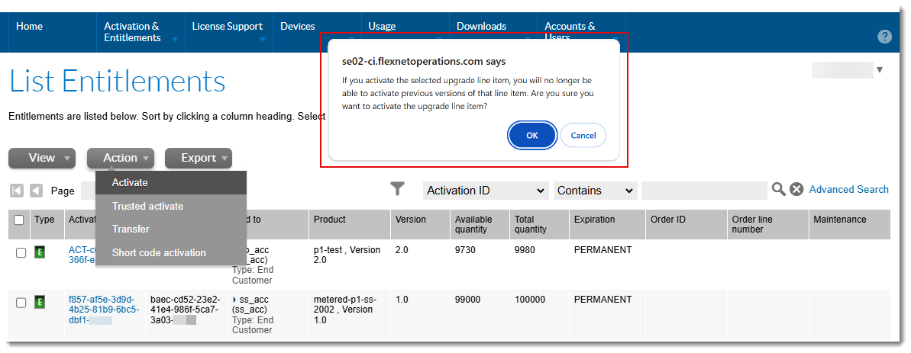Image resolution: width=911 pixels, height=353 pixels.
Task: Open the Activation ID search field dropdown
Action: tap(486, 191)
